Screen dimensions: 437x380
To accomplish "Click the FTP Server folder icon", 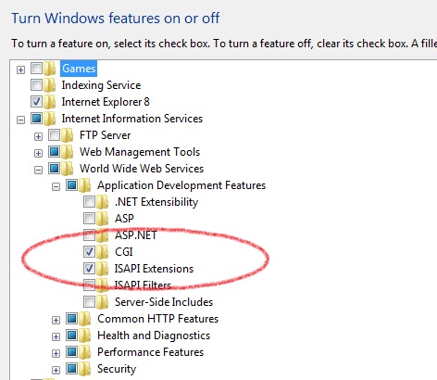I will tap(68, 135).
